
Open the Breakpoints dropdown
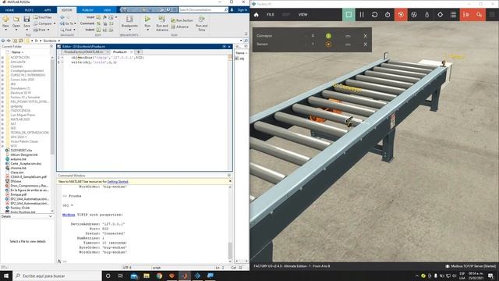coord(129,23)
